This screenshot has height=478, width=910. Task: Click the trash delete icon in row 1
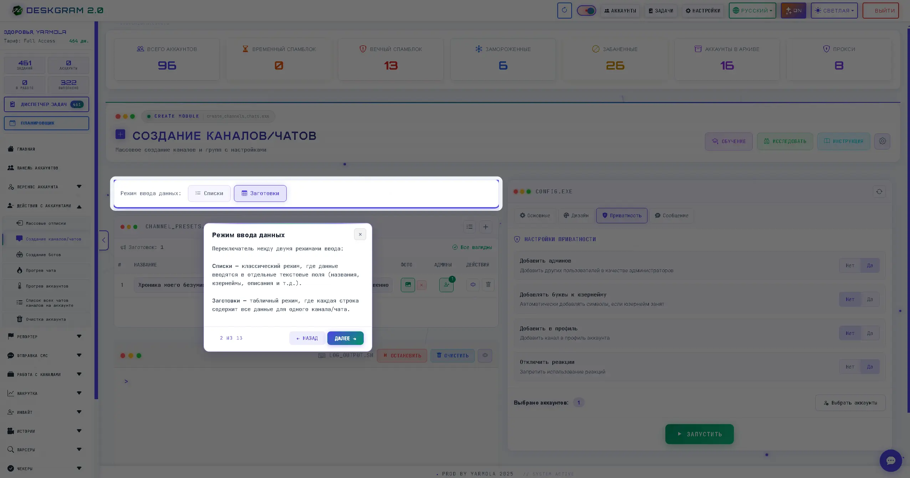click(488, 285)
